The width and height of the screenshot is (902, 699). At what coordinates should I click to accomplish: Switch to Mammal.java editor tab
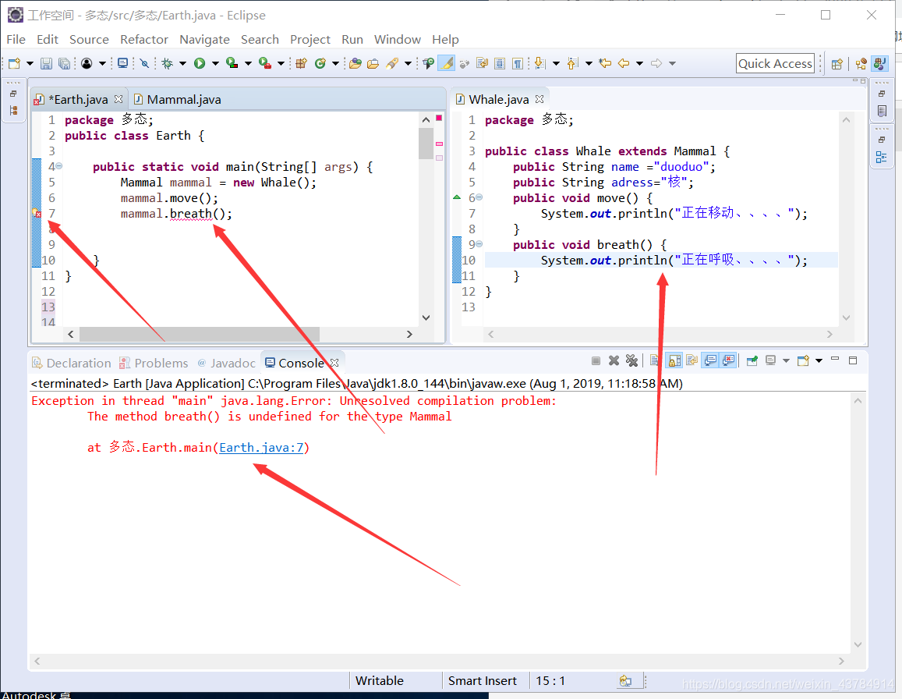177,100
